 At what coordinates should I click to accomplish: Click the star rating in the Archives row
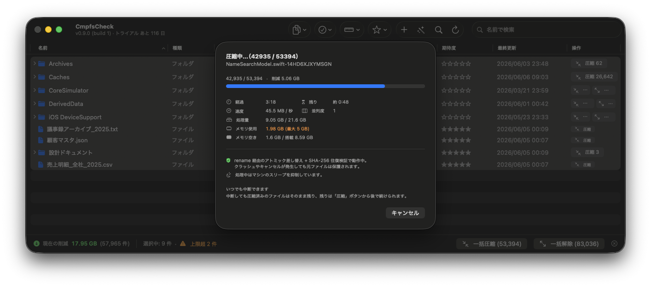(456, 64)
